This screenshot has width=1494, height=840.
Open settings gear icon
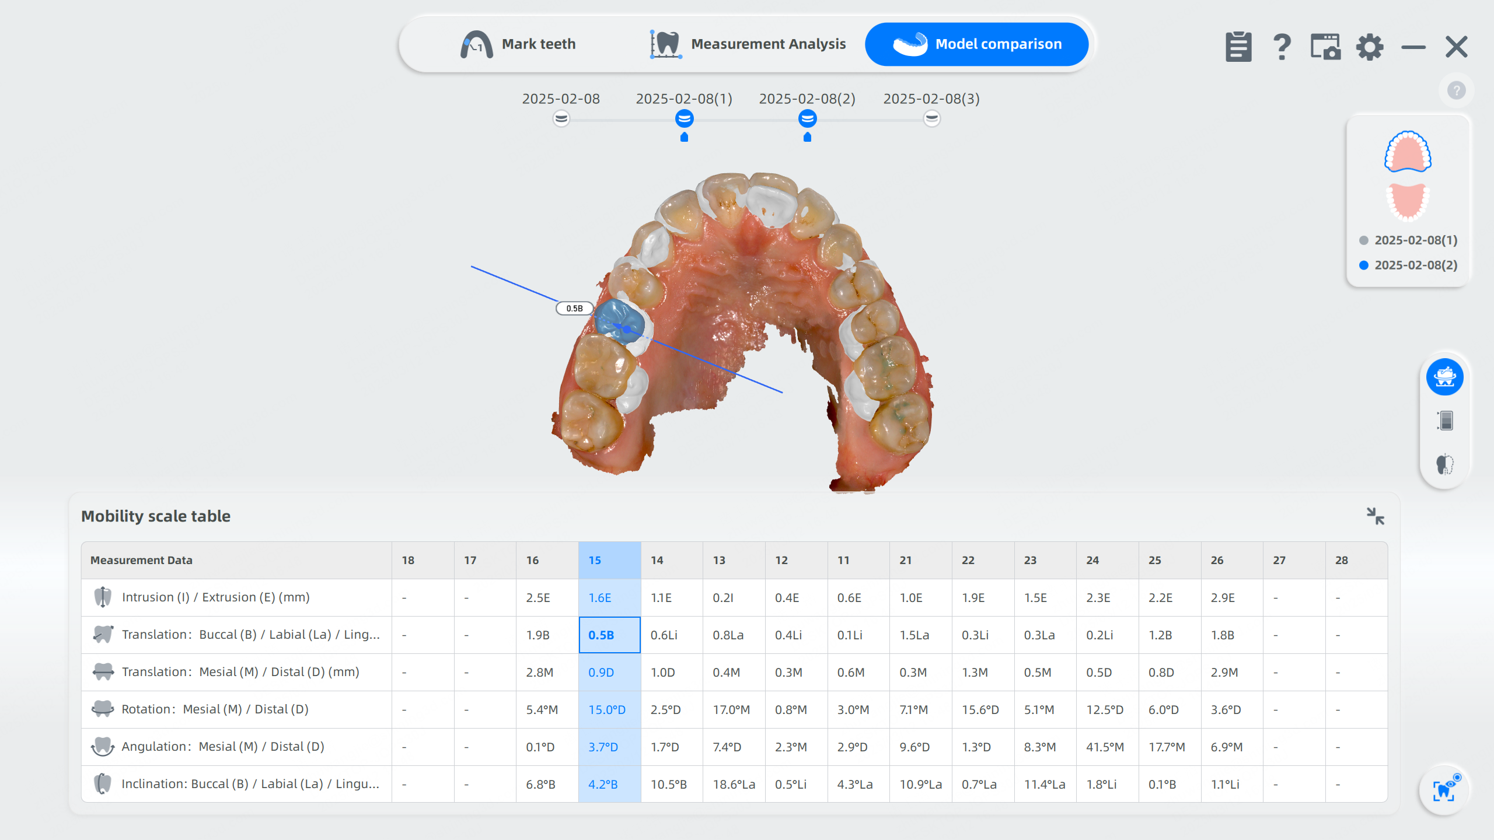pyautogui.click(x=1369, y=47)
